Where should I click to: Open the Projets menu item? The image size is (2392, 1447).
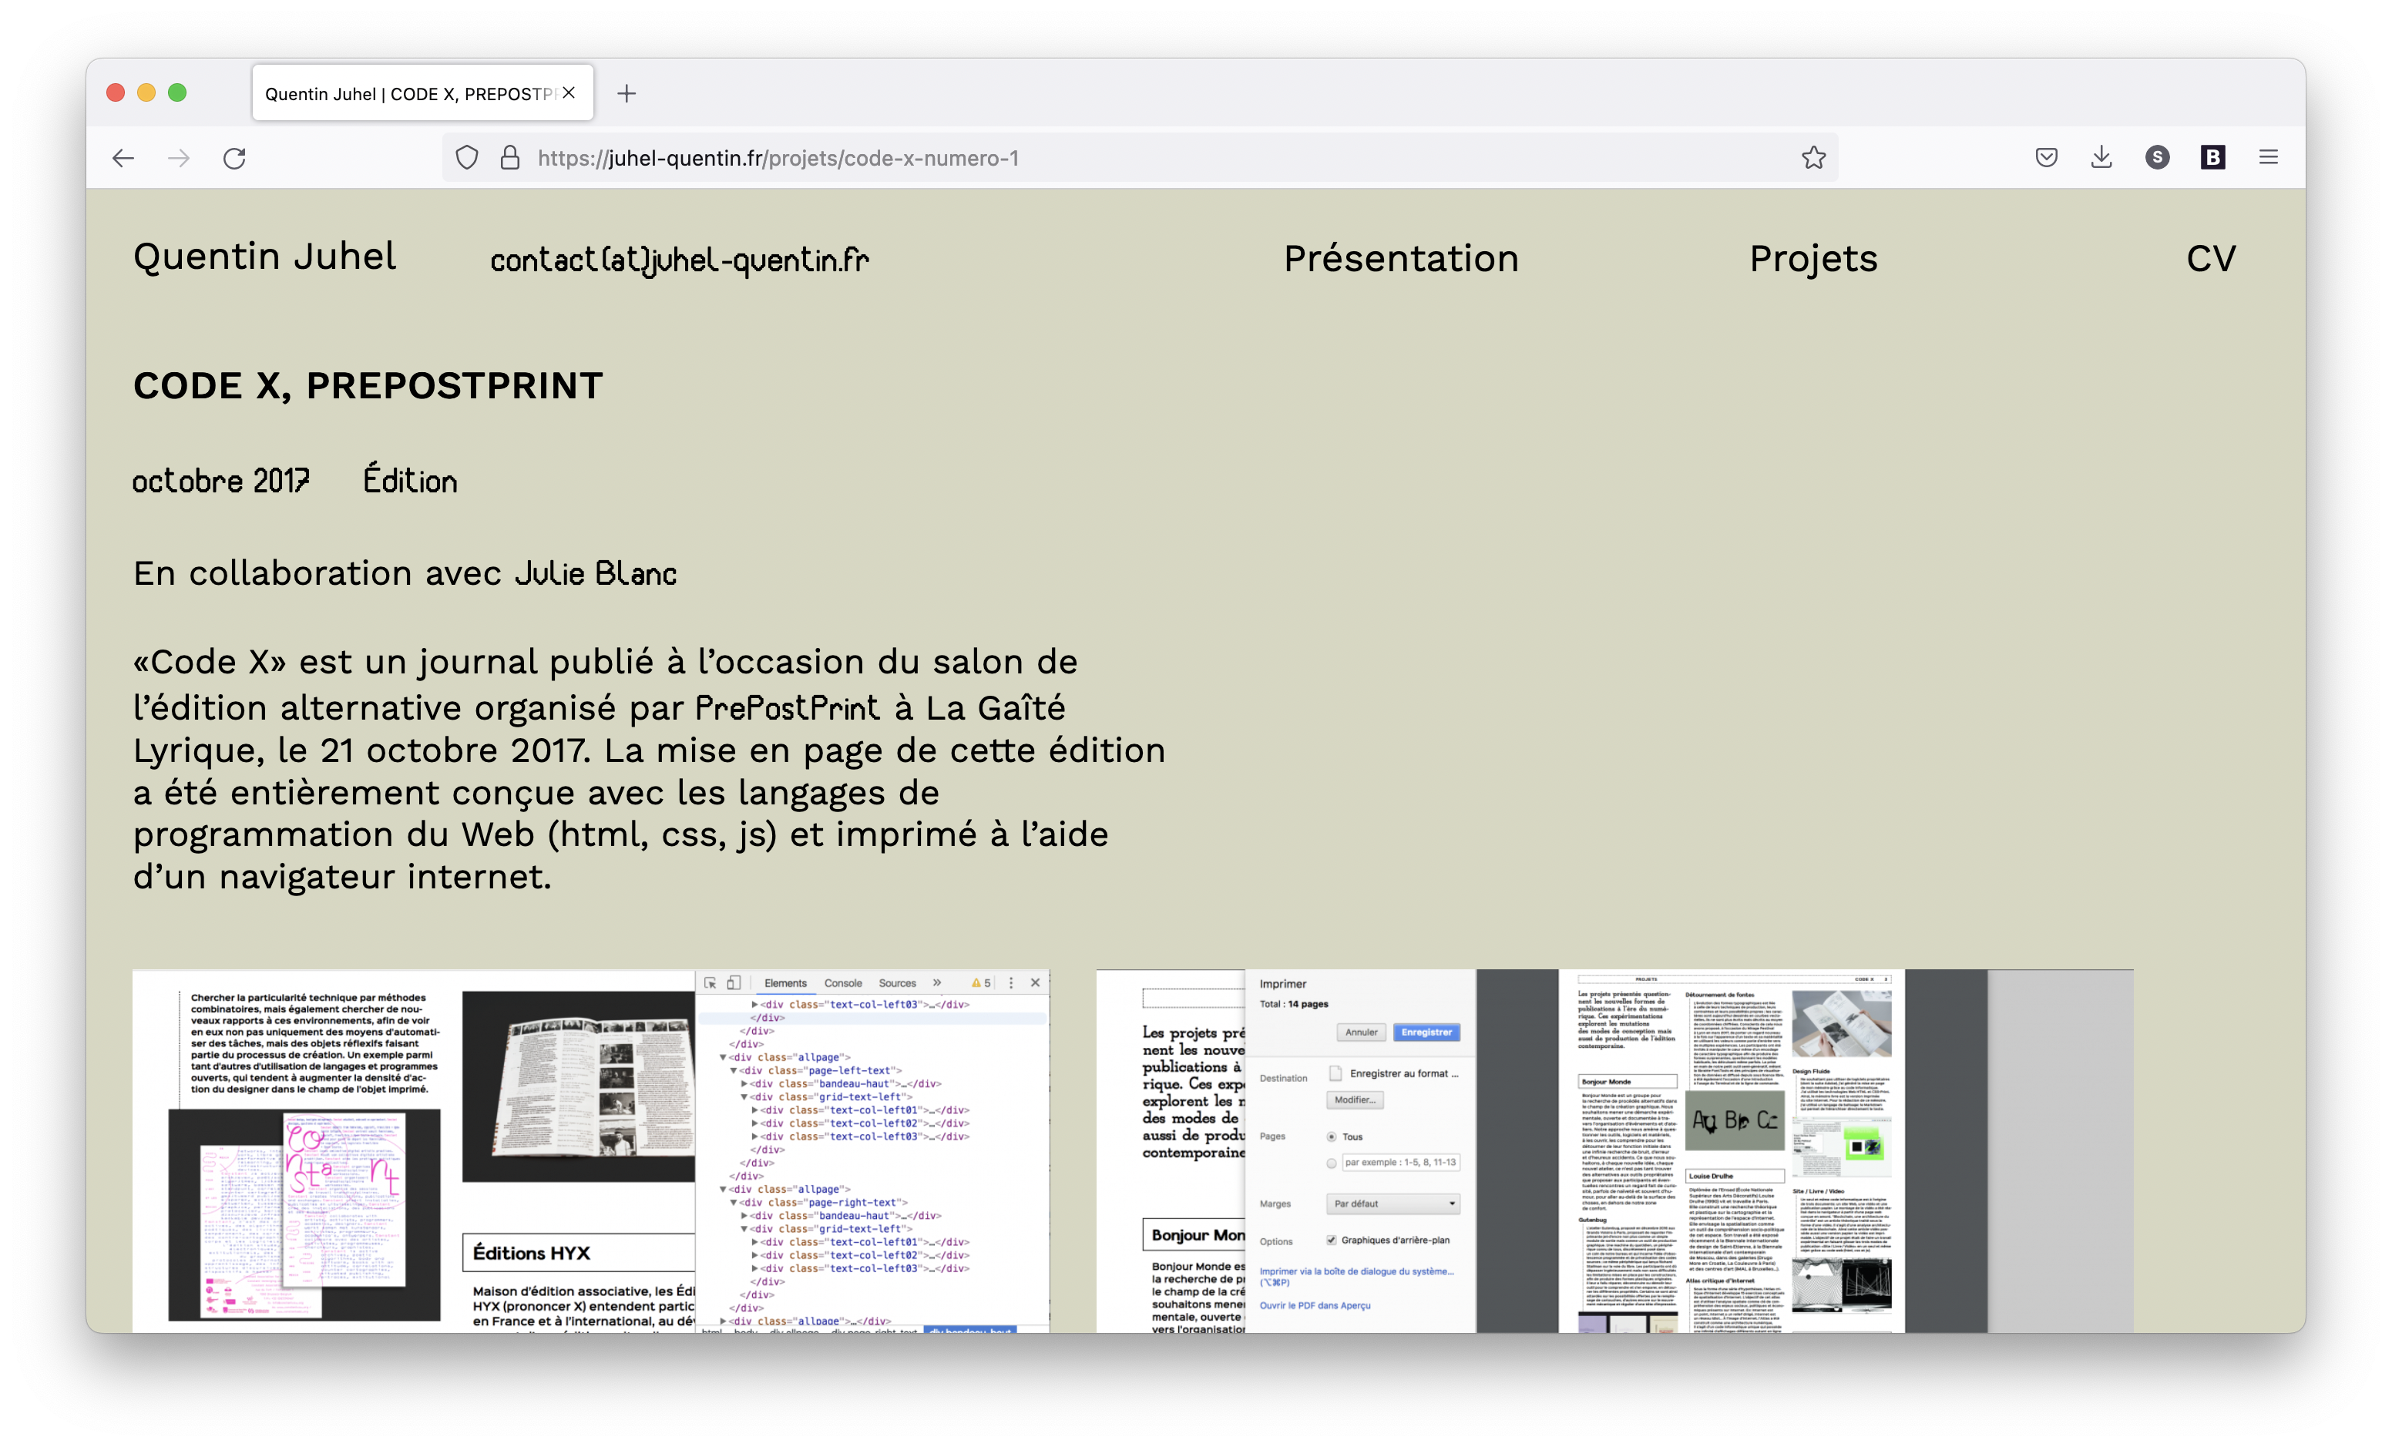point(1813,258)
